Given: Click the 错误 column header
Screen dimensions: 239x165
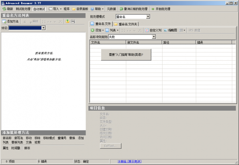Looking at the screenshot, I should (214, 42).
